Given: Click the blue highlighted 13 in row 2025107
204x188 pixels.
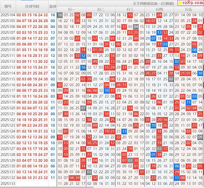Looking at the screenshot, I should (159, 33).
